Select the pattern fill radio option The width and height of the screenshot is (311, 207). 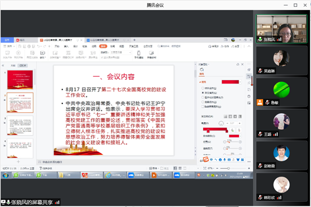(203, 102)
